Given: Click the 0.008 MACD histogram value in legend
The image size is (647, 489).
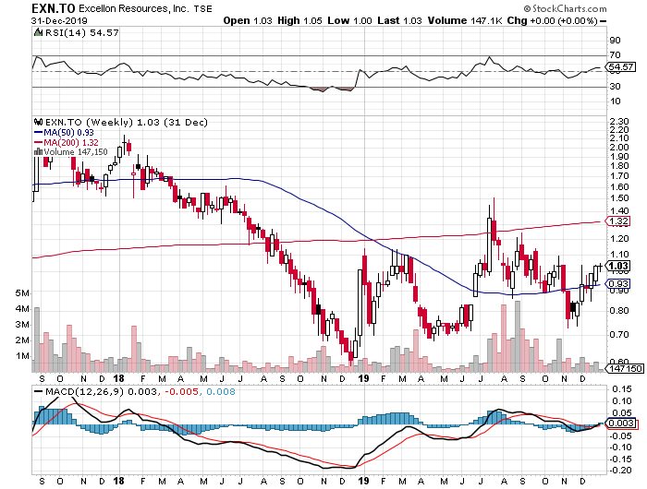Looking at the screenshot, I should click(x=221, y=391).
